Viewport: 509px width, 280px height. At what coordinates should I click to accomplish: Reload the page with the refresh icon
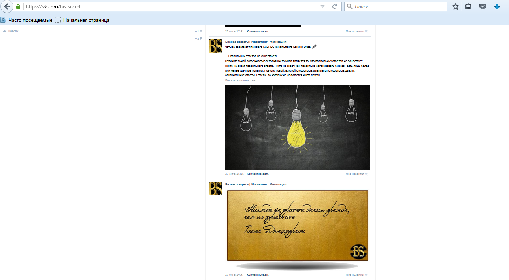[x=334, y=6]
